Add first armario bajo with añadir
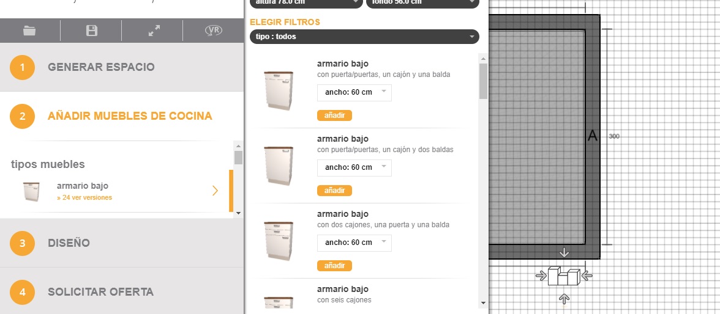 tap(334, 115)
